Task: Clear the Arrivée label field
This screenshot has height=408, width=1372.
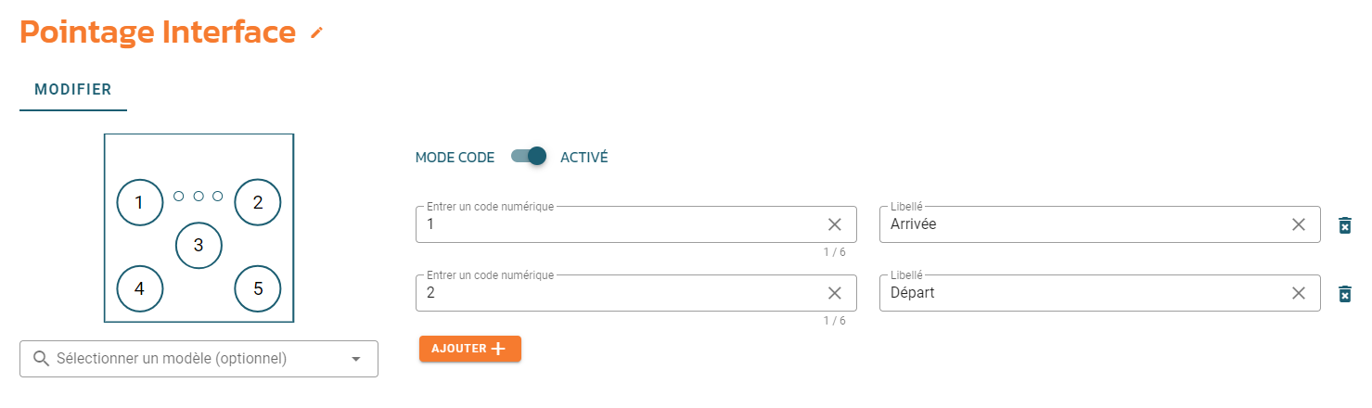Action: [x=1299, y=224]
